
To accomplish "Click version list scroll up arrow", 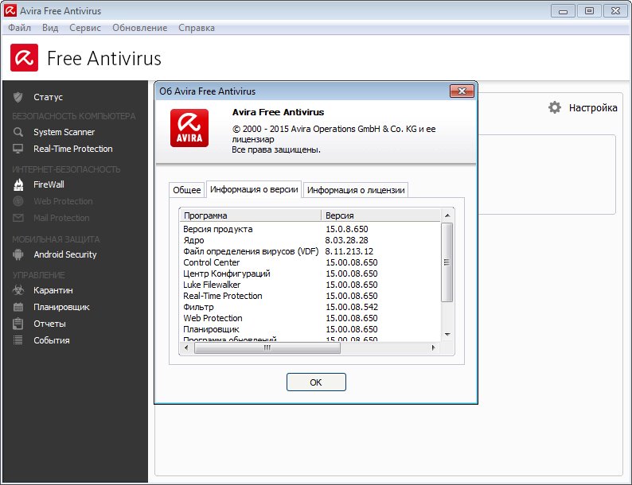I will point(447,215).
